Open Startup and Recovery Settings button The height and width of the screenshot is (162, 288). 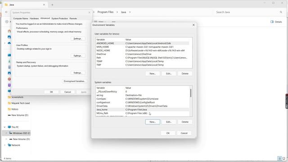click(78, 73)
